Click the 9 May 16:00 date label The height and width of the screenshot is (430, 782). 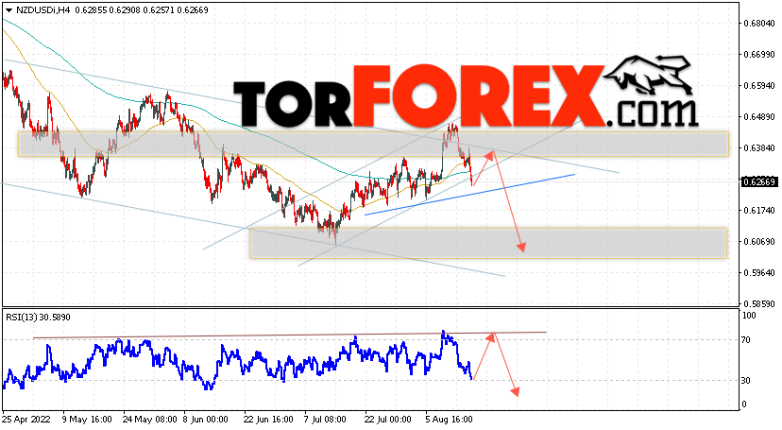(87, 420)
